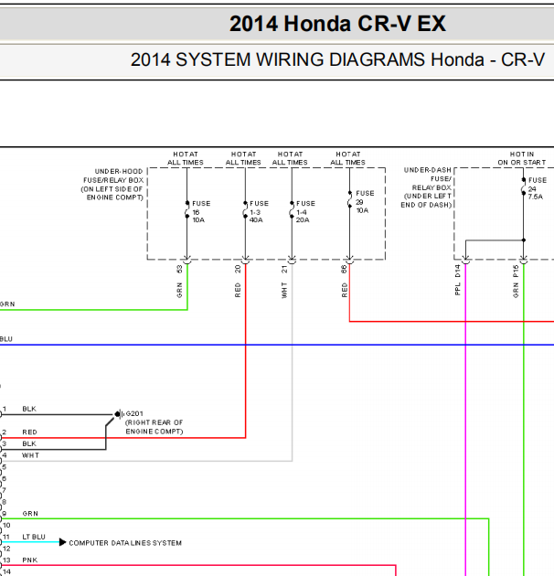The width and height of the screenshot is (554, 576).
Task: Click the vertical RED wire label below Fuse 29
Action: click(x=345, y=290)
